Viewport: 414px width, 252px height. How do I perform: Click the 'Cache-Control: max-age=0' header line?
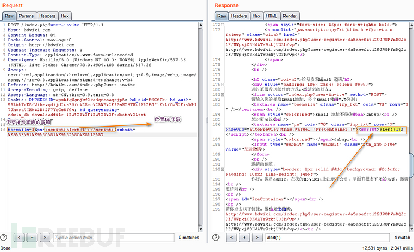40,40
